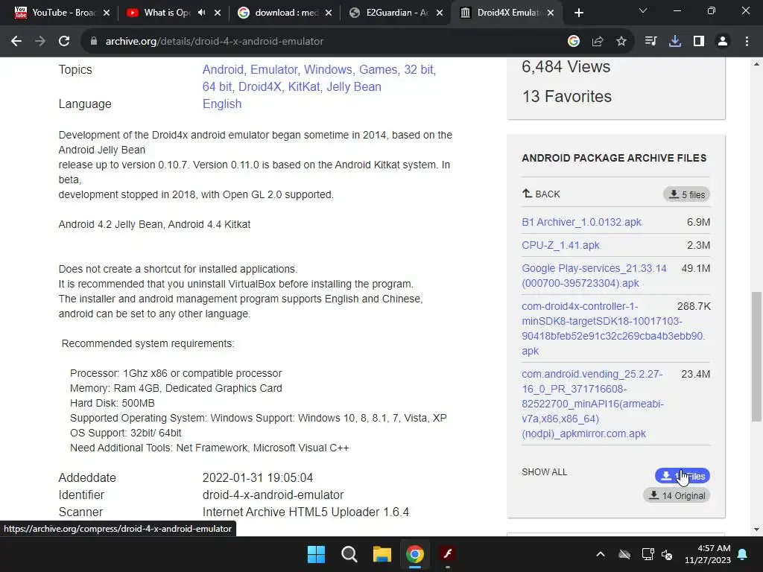Download B1 Archiver_1.0.0132.apk

click(x=581, y=222)
